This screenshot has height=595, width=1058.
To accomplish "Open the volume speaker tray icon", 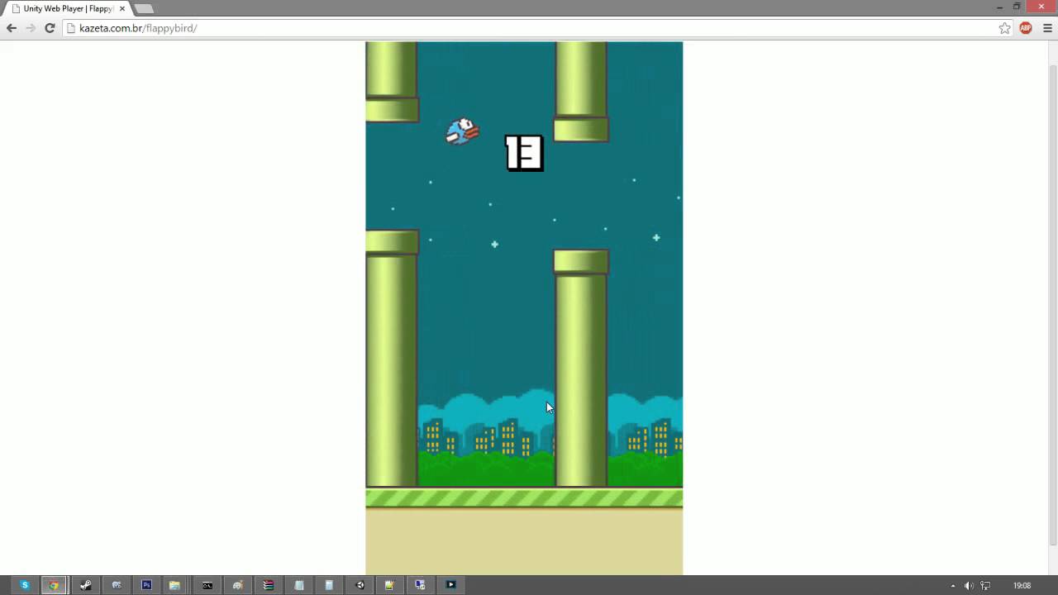I will click(x=969, y=586).
